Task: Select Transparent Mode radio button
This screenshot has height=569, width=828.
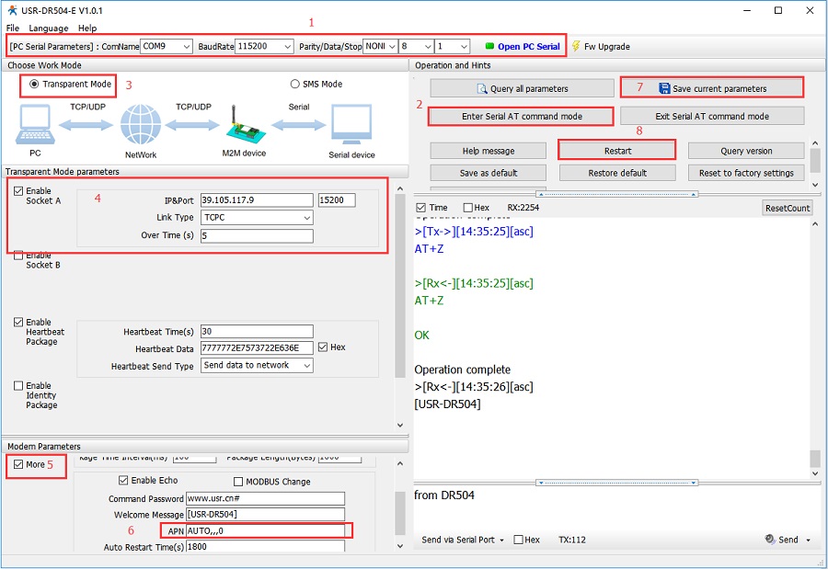Action: point(34,84)
